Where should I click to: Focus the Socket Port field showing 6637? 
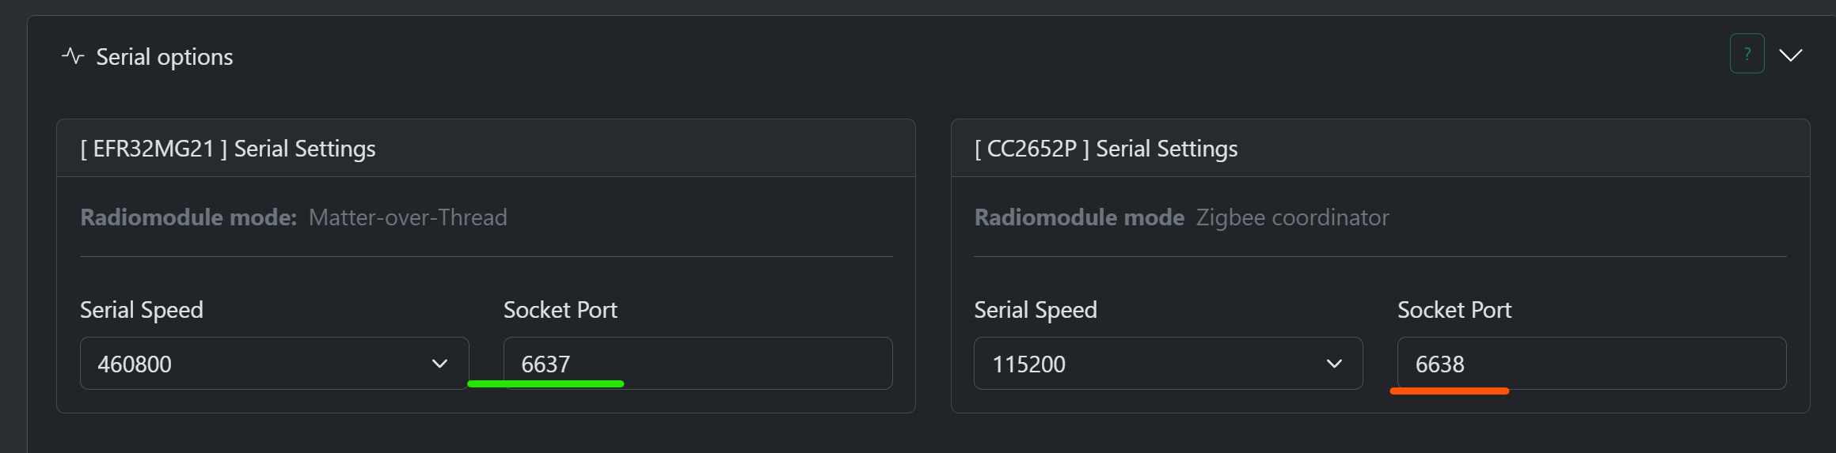698,364
